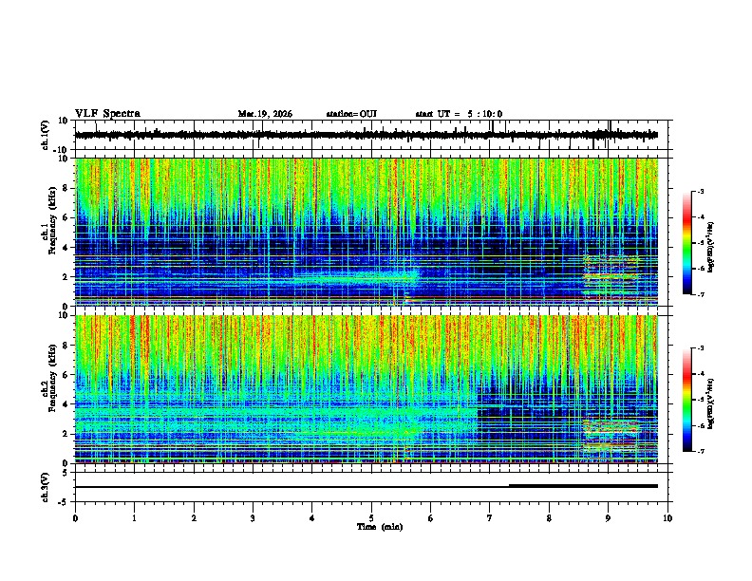This screenshot has width=752, height=581.
Task: Click the ch.2 "Frequency (kHz)" axis label
Action: pyautogui.click(x=52, y=378)
